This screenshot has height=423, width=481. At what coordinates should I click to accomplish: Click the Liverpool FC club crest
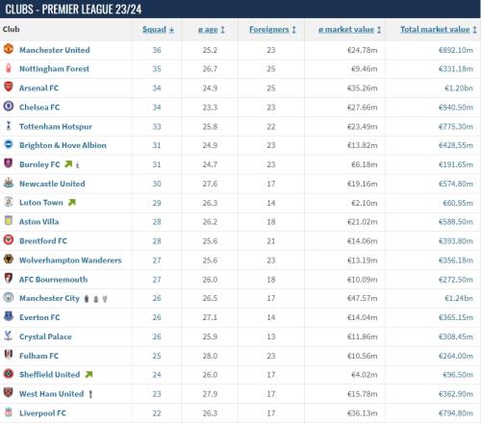point(9,412)
